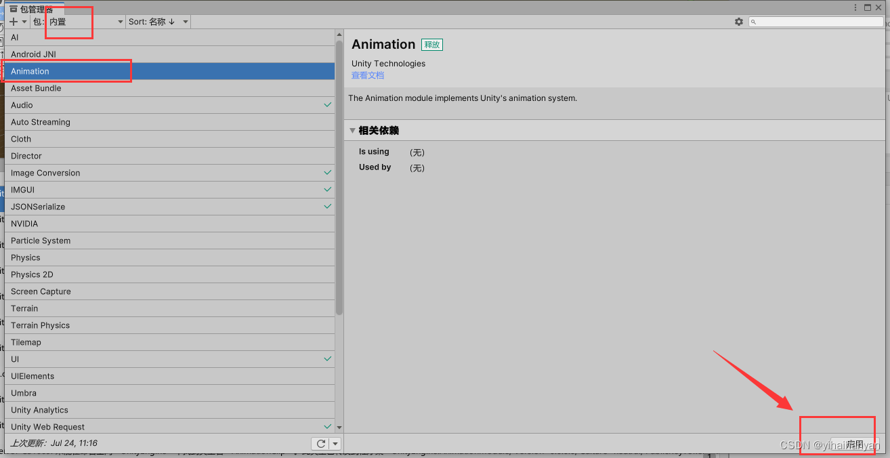Click the UI installed checkmark
This screenshot has width=890, height=458.
click(328, 359)
